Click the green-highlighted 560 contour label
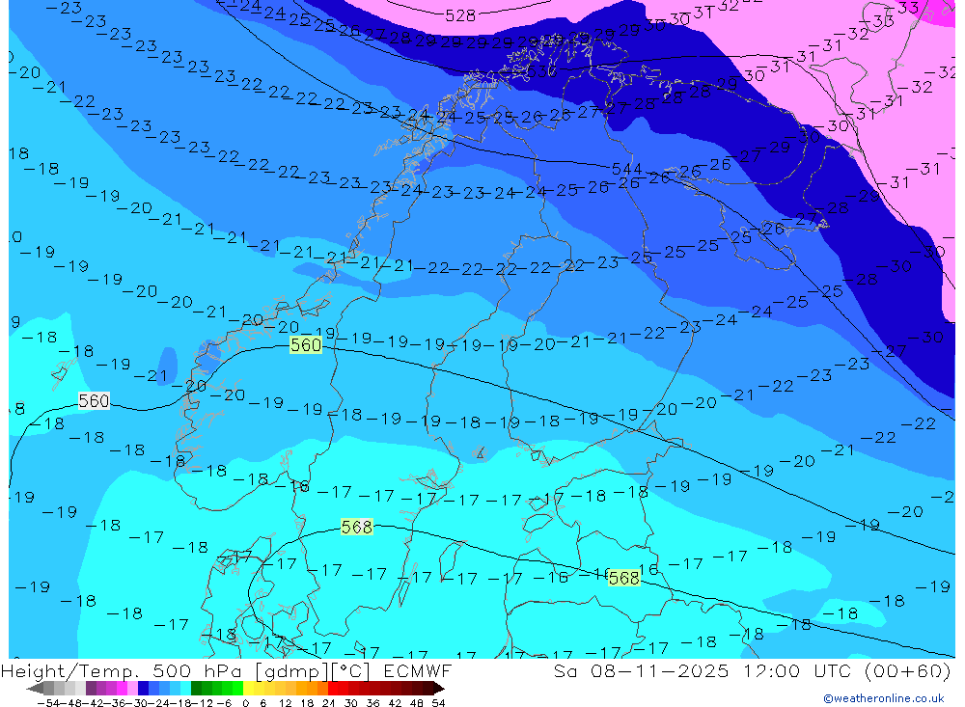Viewport: 965px width, 707px height. [x=306, y=344]
